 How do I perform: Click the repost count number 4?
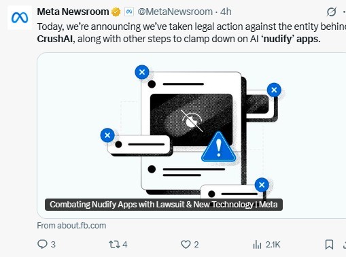tap(125, 245)
